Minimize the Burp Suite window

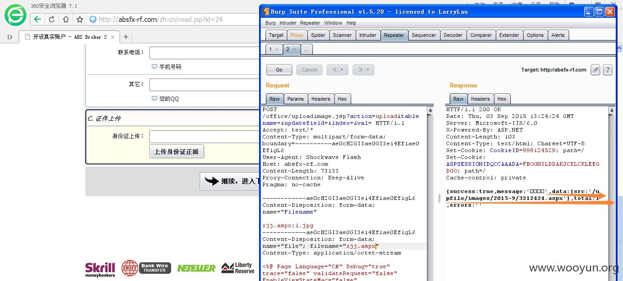589,12
